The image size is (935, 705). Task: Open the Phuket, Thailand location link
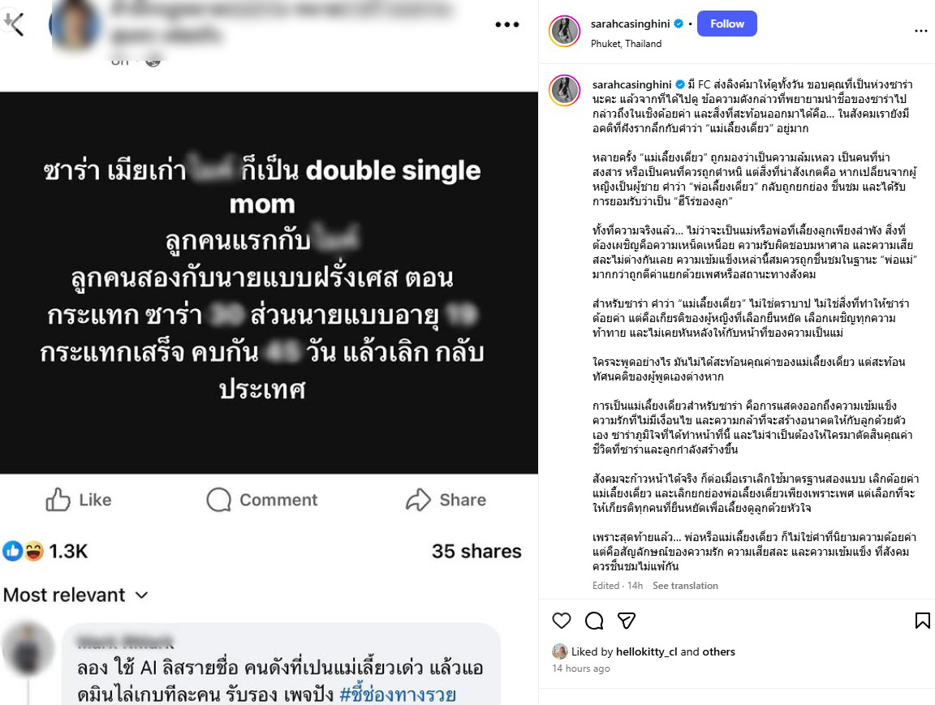(x=626, y=44)
